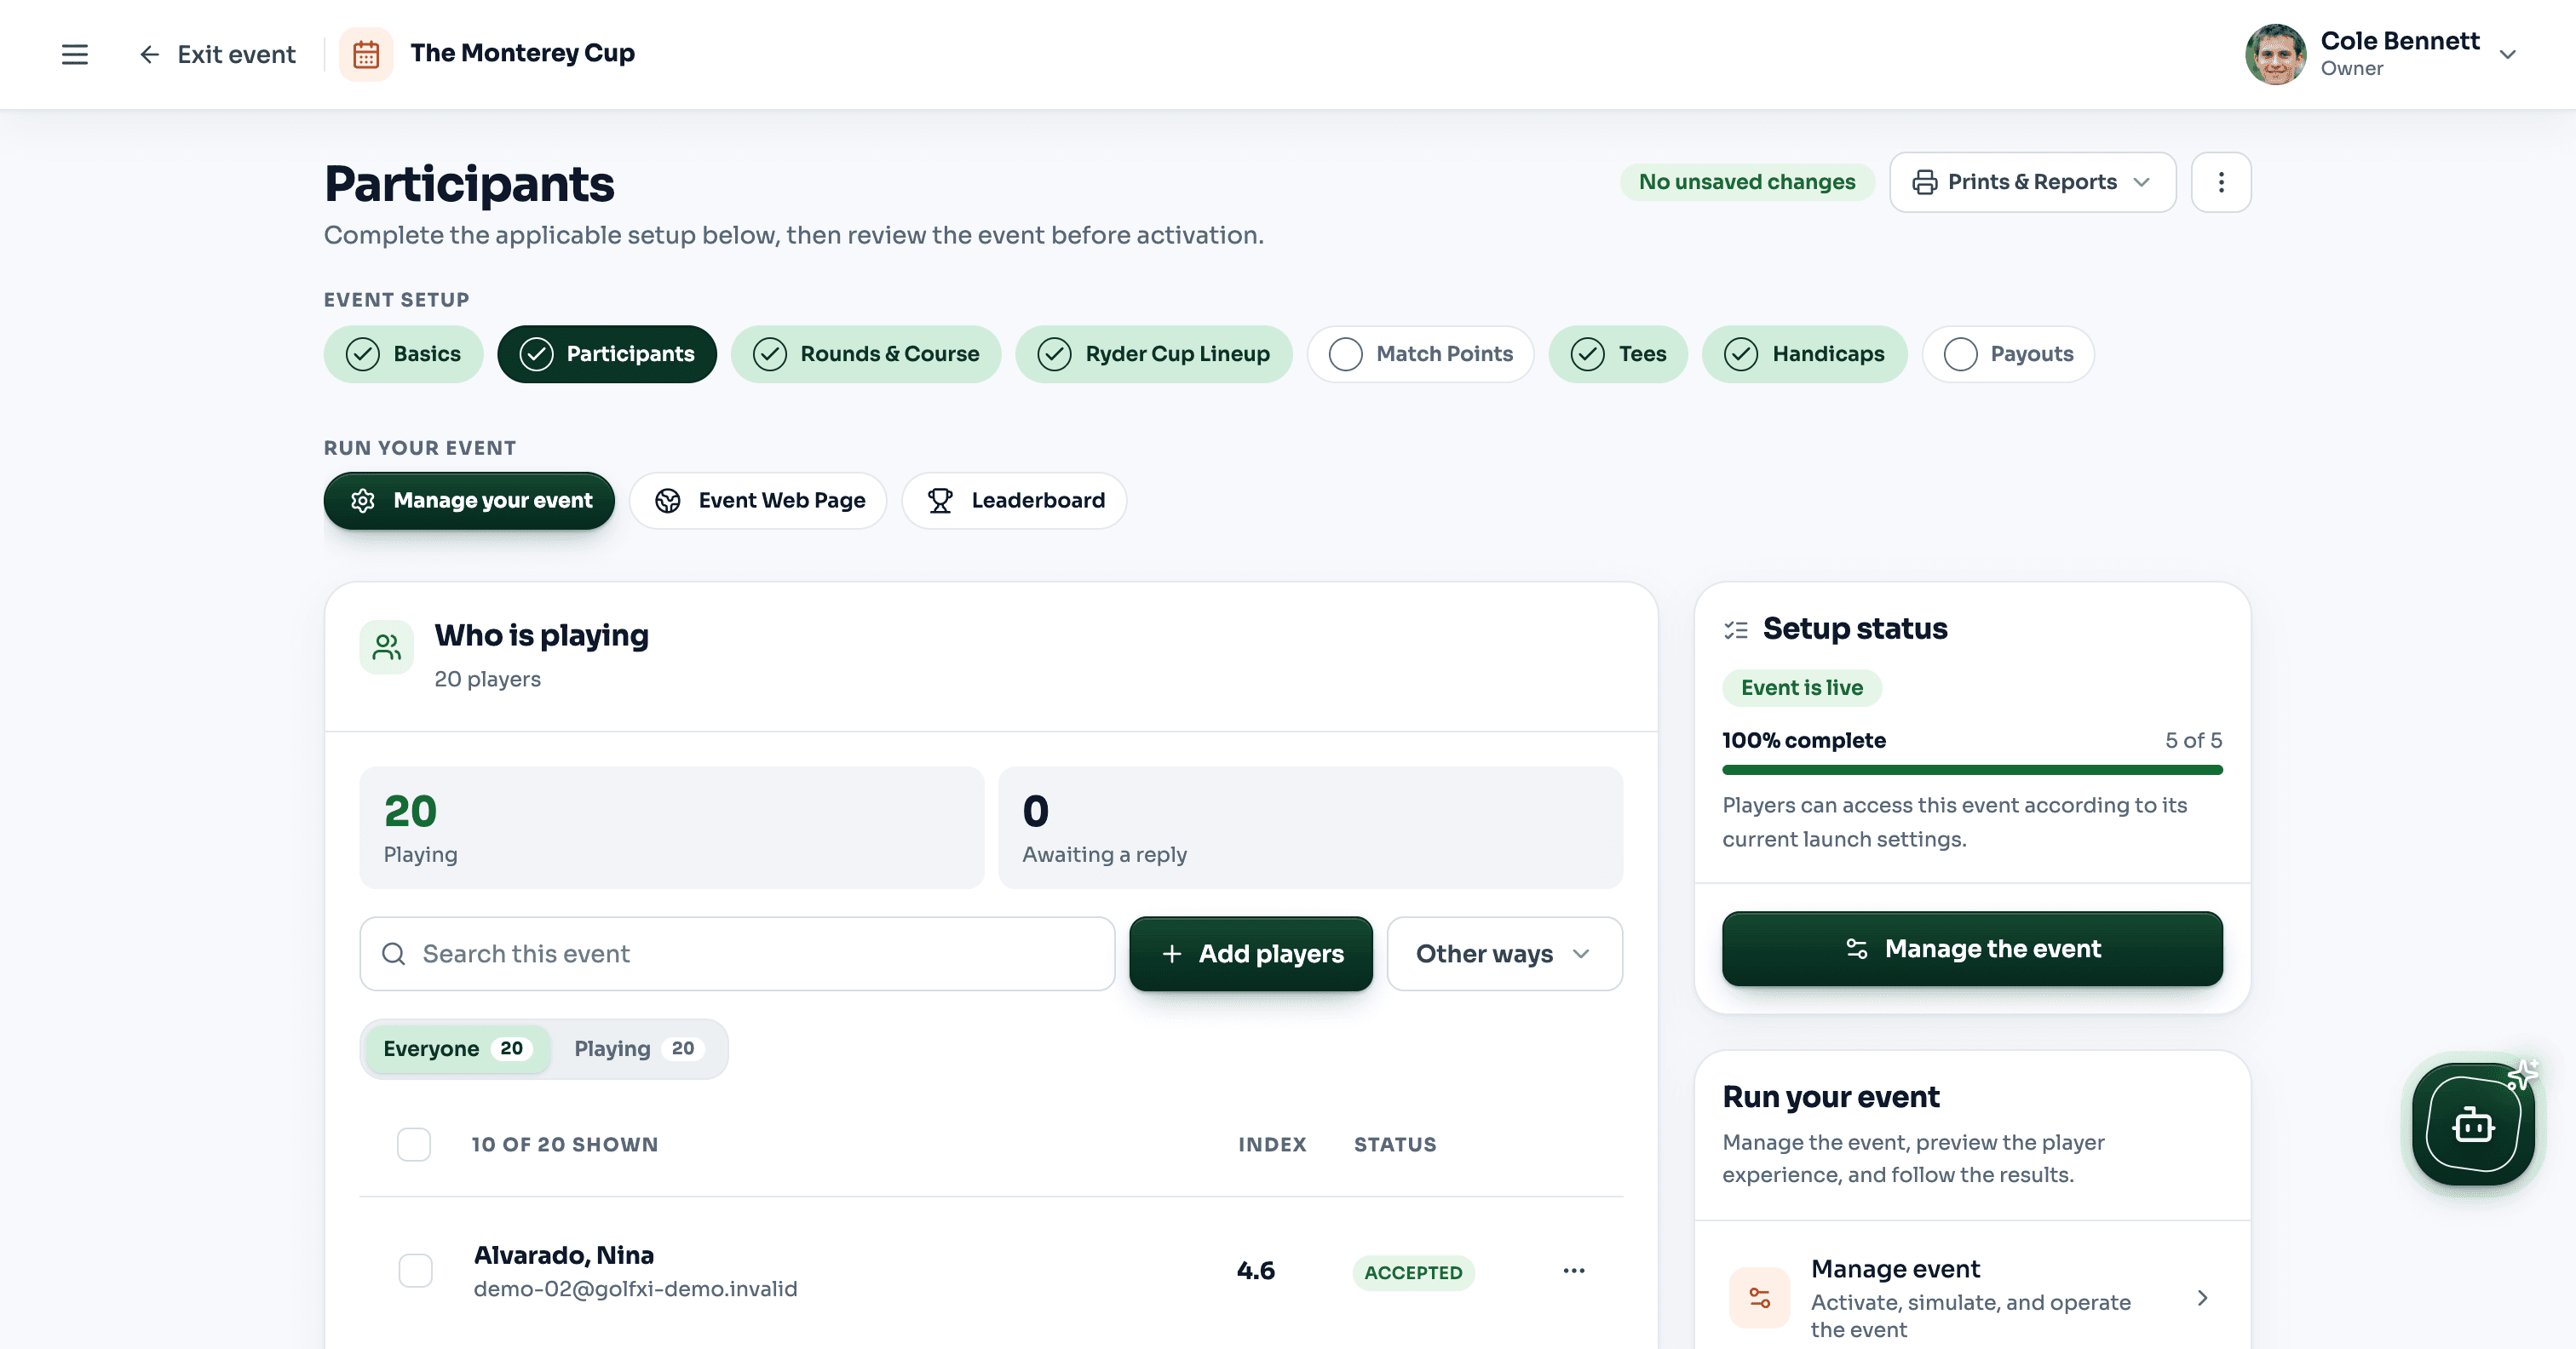Click the ACCEPTED status badge
2576x1349 pixels.
[1413, 1273]
